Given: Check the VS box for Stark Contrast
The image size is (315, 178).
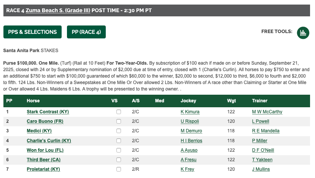Looking at the screenshot, I should click(119, 112).
